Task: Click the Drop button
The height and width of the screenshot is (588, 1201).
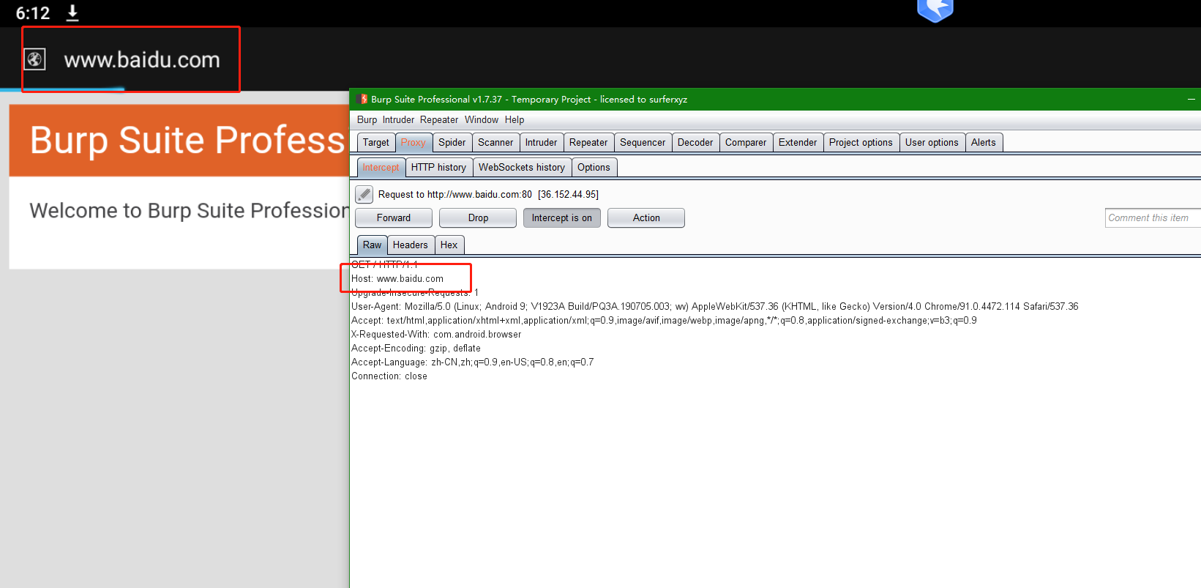Action: tap(478, 217)
